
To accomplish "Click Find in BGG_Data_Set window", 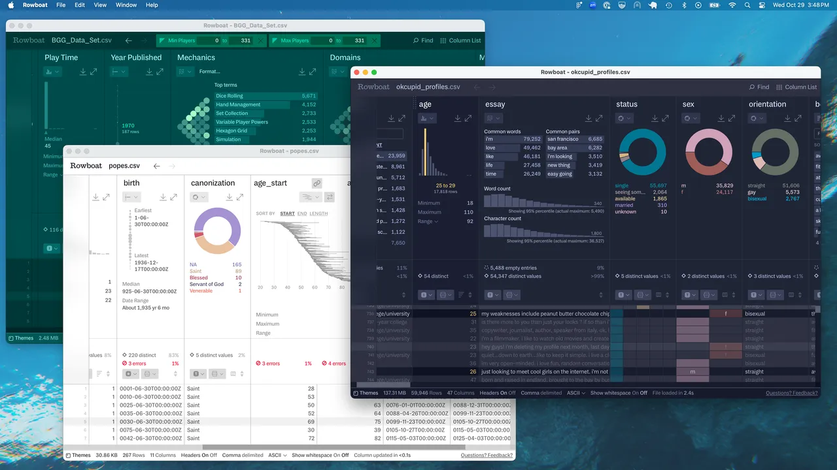I will (x=423, y=40).
